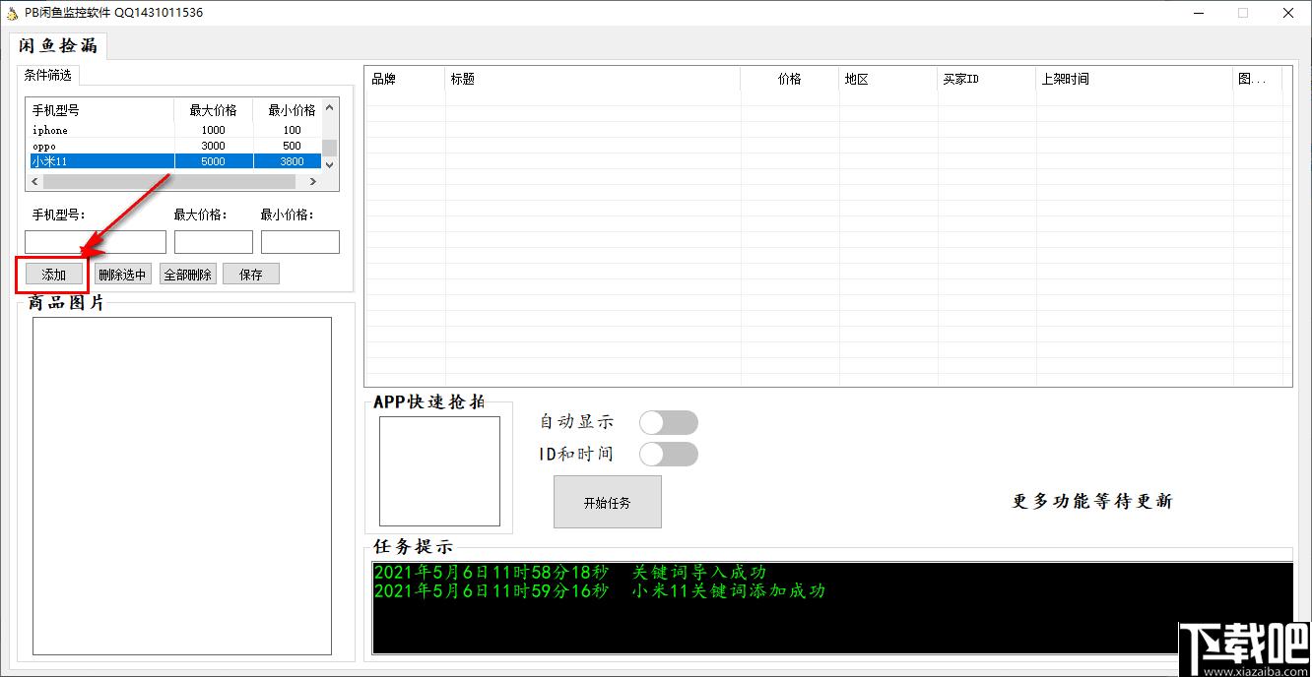Click the 最小价格 column header in filter list

point(288,110)
